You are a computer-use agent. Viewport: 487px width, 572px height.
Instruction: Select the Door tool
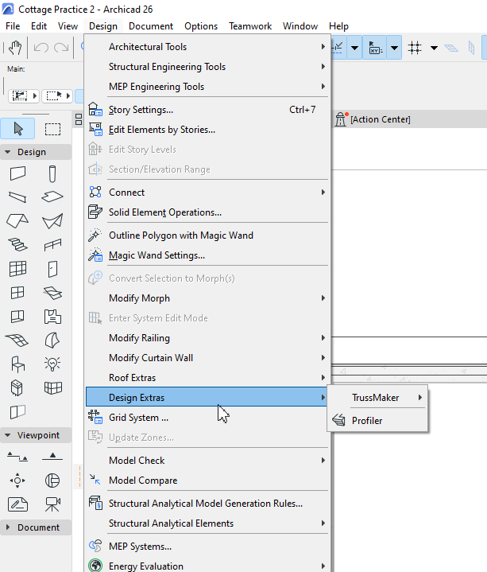52,269
